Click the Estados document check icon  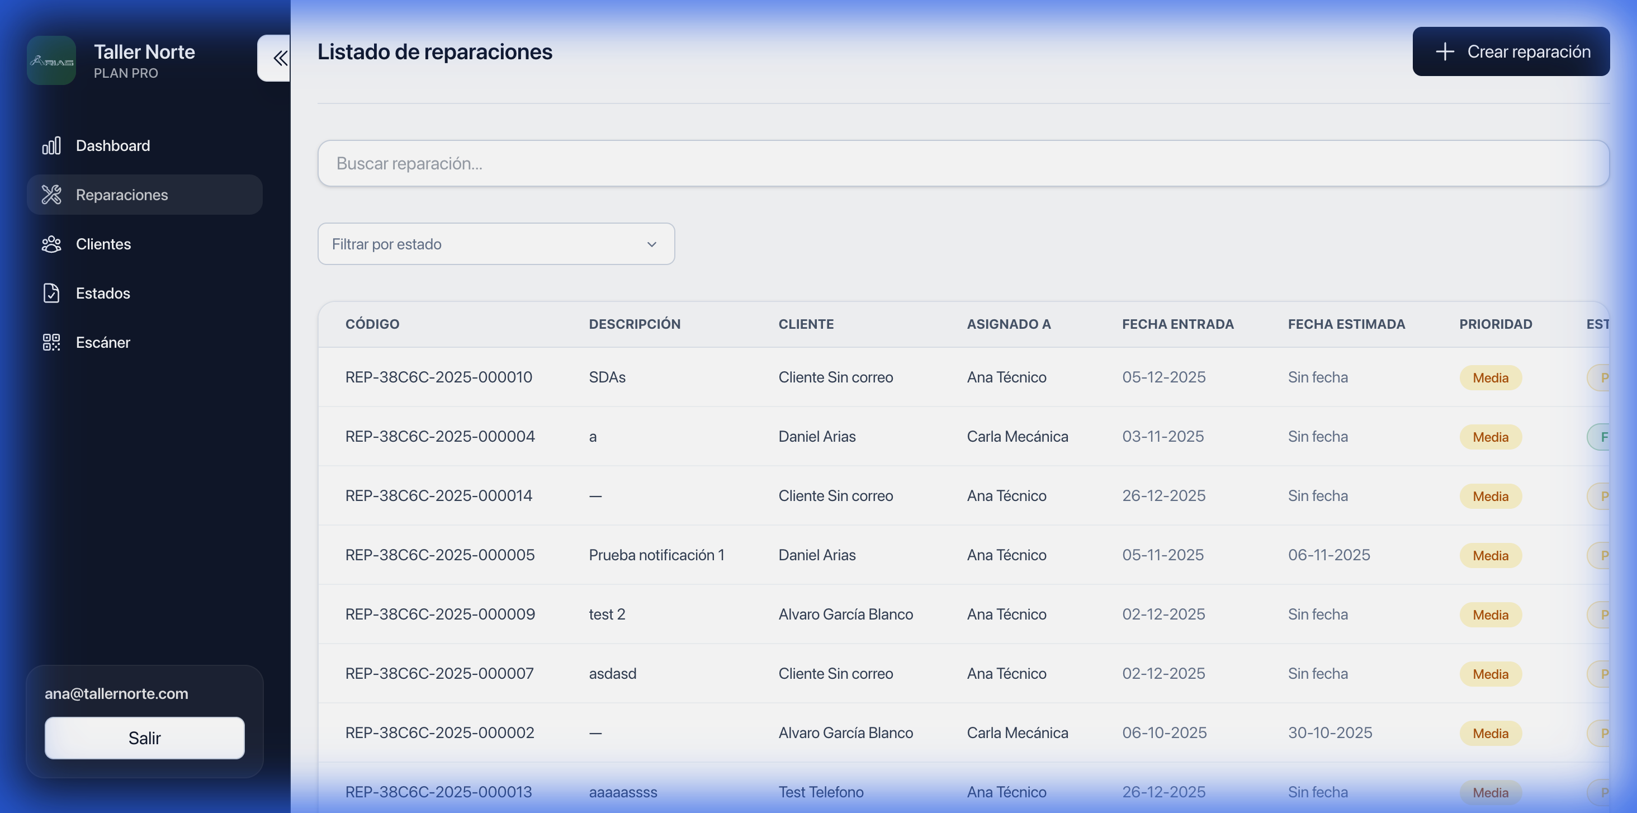point(51,293)
